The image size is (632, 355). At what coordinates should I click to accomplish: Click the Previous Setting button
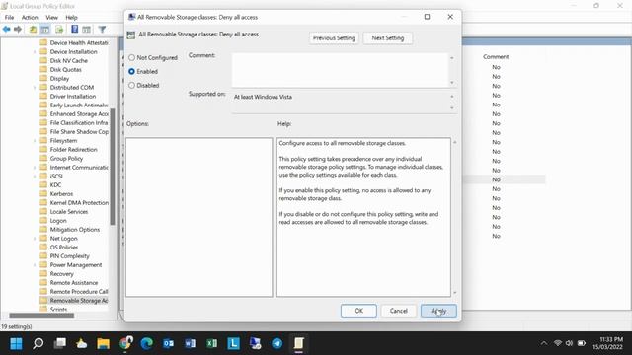pos(334,37)
